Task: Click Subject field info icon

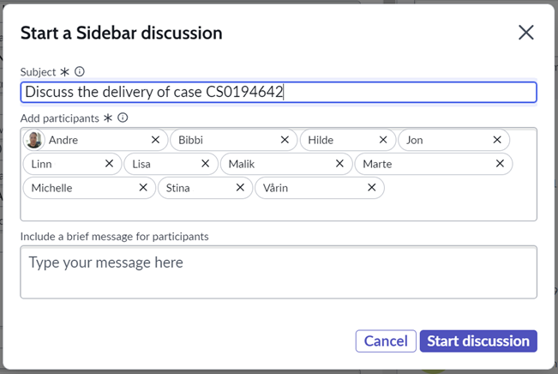Action: click(x=80, y=72)
